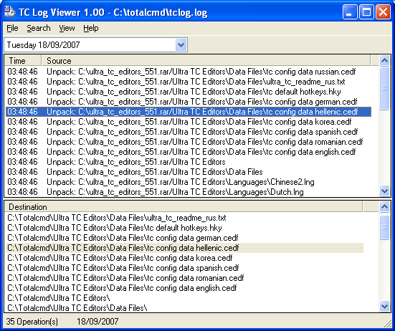Open the Help menu
The image size is (395, 331).
91,28
